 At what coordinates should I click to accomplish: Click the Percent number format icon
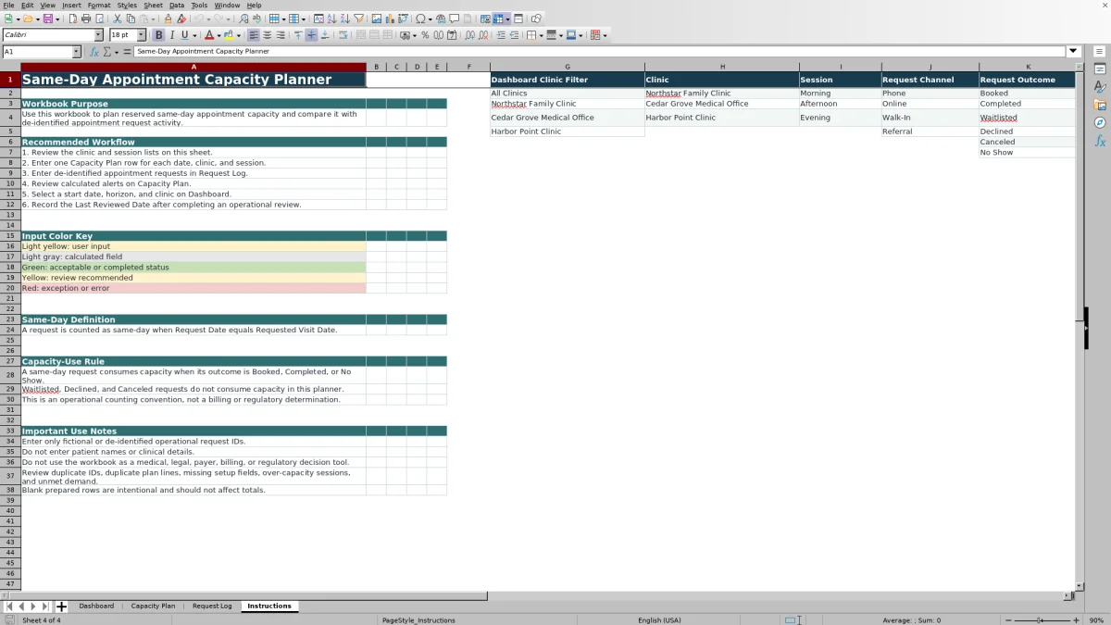click(425, 35)
